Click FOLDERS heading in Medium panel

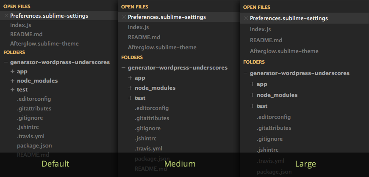click(x=132, y=57)
